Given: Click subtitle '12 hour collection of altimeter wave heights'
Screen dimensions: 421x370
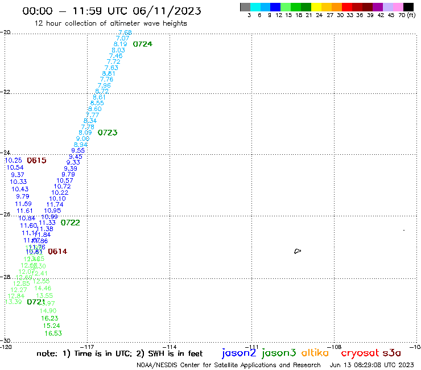Looking at the screenshot, I should 110,23.
